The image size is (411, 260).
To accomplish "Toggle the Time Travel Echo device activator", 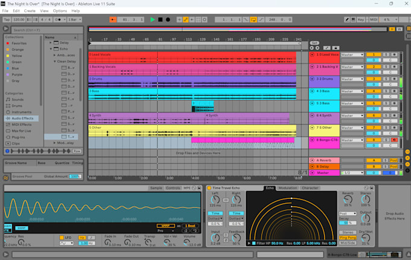I will [209, 188].
